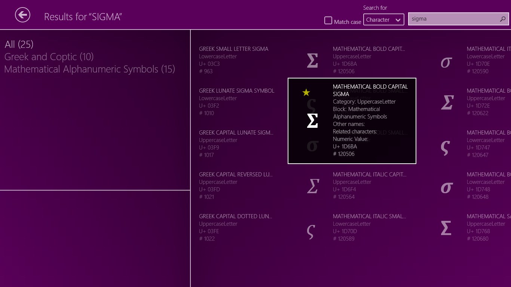Viewport: 511px width, 287px height.
Task: Click the large white bold sigma glyph
Action: tap(312, 121)
